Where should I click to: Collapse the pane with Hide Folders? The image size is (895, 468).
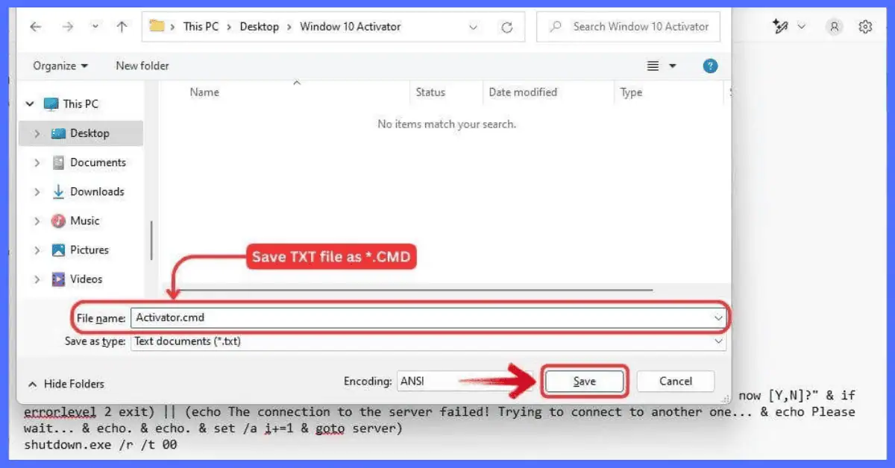[x=66, y=384]
